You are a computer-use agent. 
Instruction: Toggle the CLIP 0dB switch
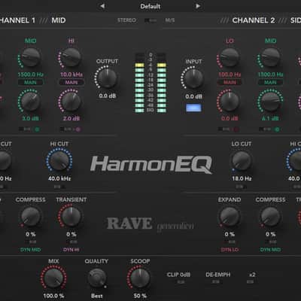pyautogui.click(x=181, y=282)
